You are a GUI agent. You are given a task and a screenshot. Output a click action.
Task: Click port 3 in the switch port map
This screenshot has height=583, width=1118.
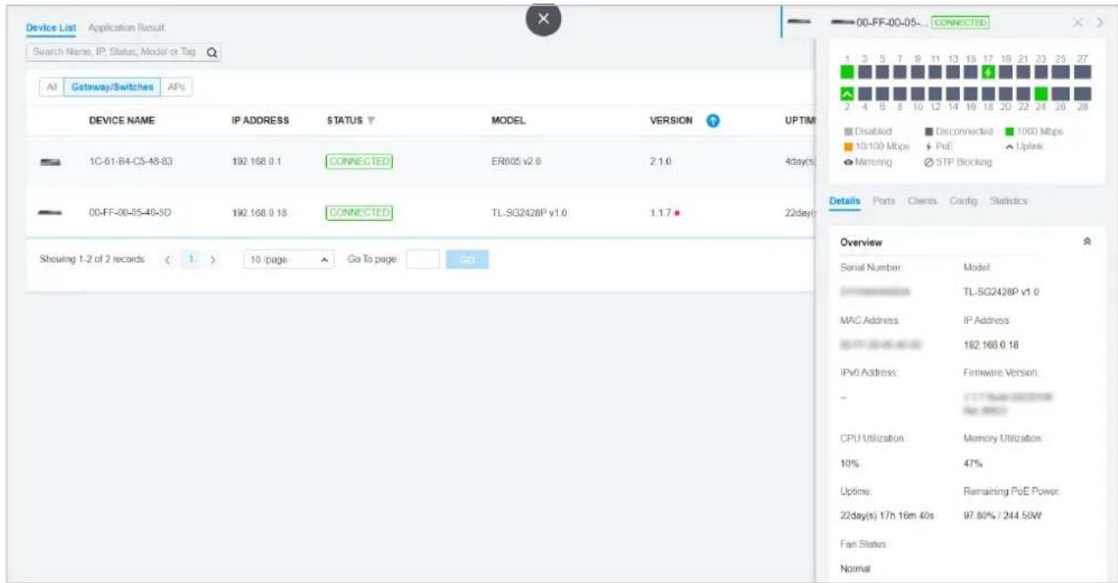click(x=865, y=72)
